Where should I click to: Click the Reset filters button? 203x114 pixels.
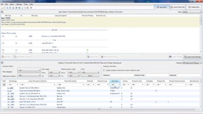tap(90, 76)
